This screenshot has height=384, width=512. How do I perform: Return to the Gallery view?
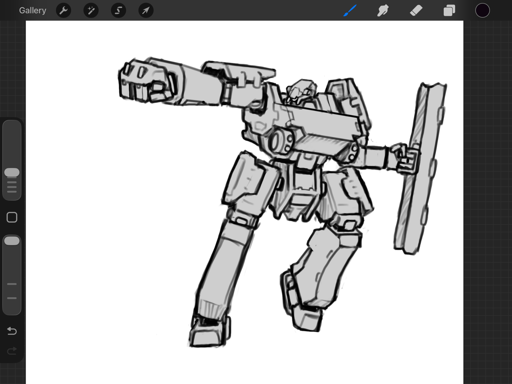(33, 10)
